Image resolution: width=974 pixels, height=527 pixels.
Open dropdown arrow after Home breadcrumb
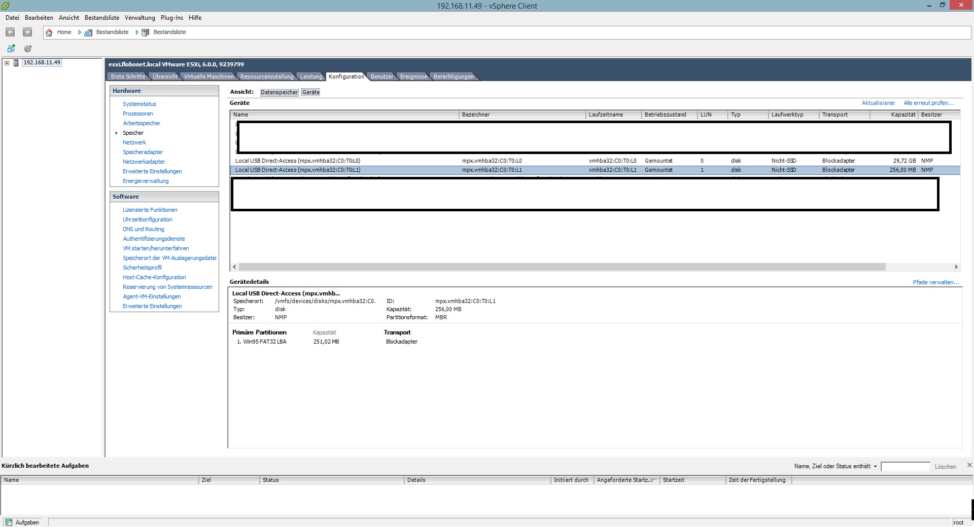coord(80,32)
